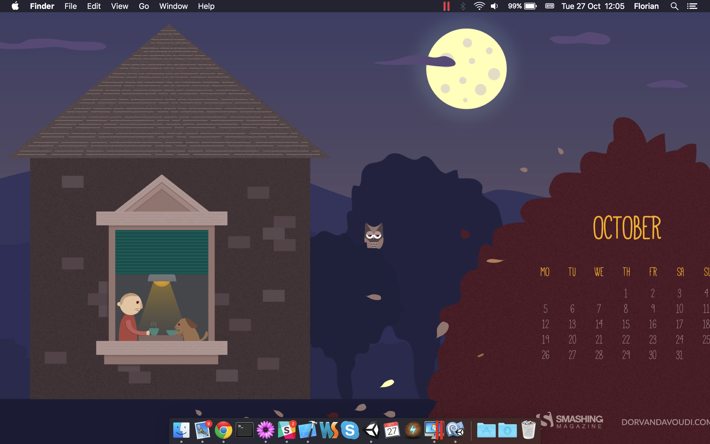The height and width of the screenshot is (444, 710).
Task: Open Xcode in the dock
Action: [308, 430]
